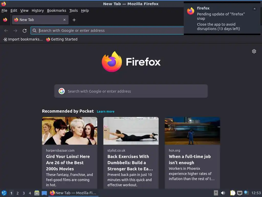Image resolution: width=262 pixels, height=197 pixels.
Task: Open Back Exercises With Dumbbells headline
Action: click(130, 163)
